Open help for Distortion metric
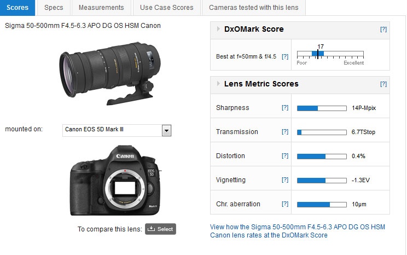Image resolution: width=407 pixels, height=255 pixels. tap(285, 155)
